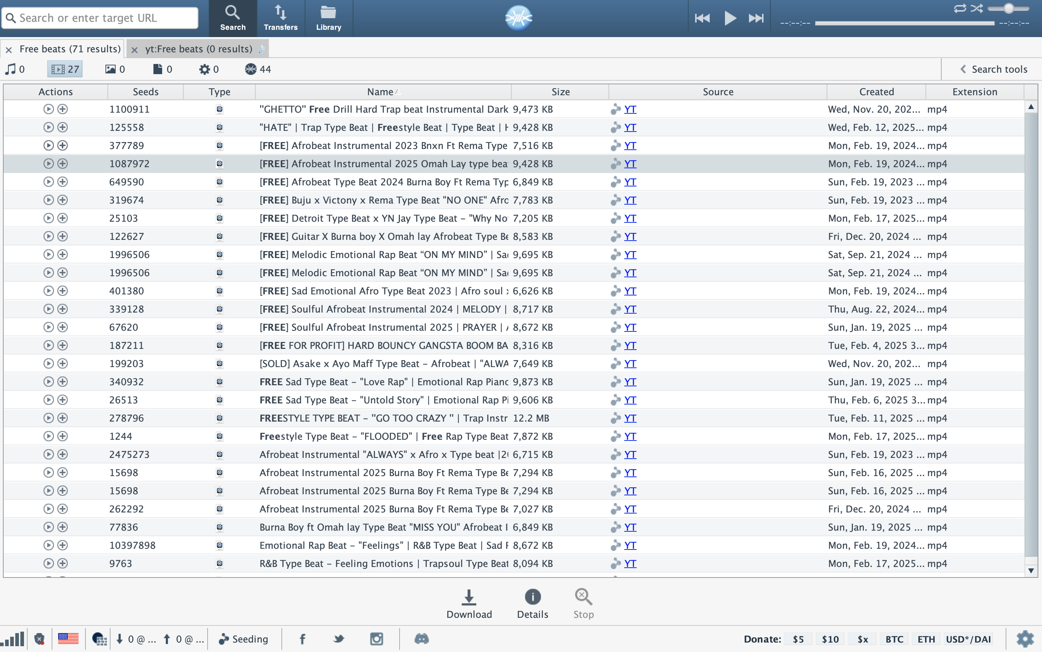The image size is (1042, 652).
Task: Click the playback progress bar
Action: point(905,23)
